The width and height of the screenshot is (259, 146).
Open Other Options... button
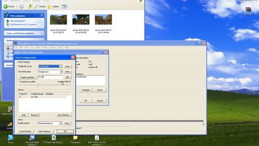coord(45,131)
